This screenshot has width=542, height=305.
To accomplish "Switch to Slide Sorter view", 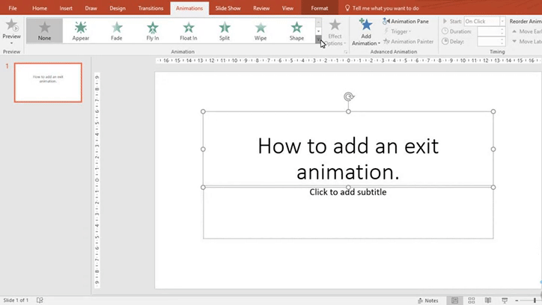I will click(x=472, y=300).
